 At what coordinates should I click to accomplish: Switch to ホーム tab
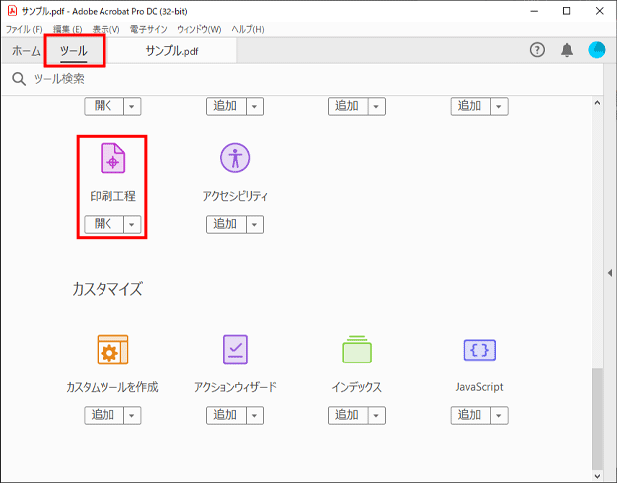26,50
